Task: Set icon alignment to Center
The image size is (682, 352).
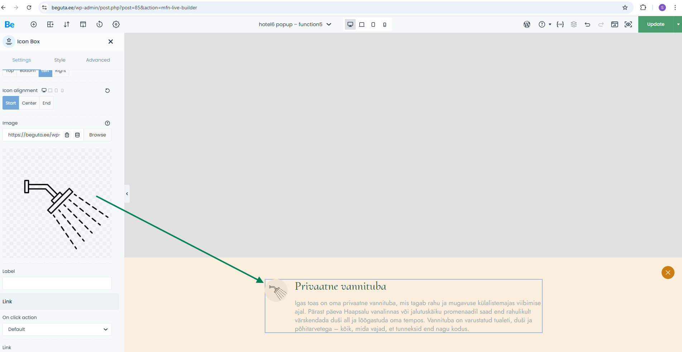Action: 29,103
